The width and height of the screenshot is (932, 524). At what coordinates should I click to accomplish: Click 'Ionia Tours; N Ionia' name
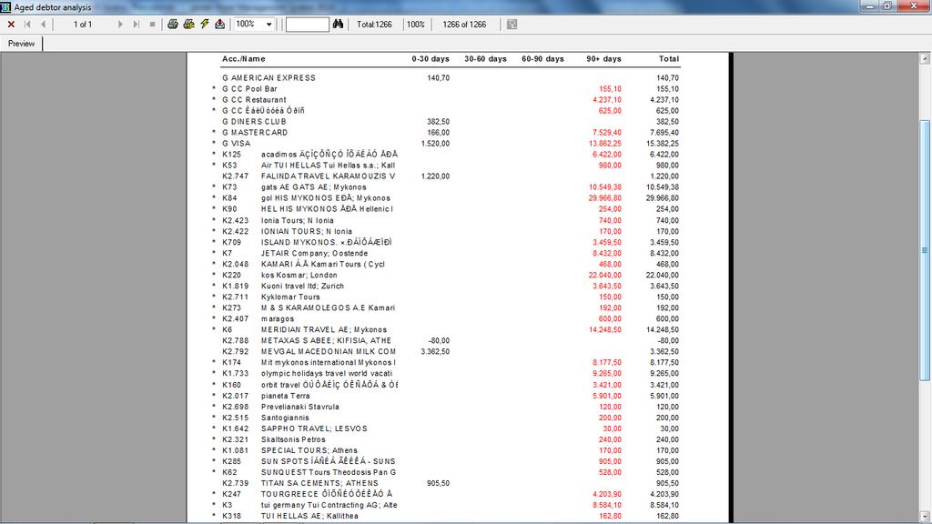[x=298, y=220]
